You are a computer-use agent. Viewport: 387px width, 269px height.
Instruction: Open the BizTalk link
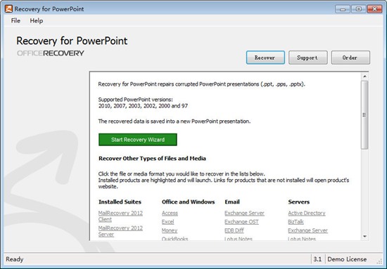[x=296, y=222]
